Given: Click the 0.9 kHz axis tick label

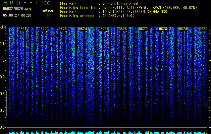Looking at the screenshot, I should click(x=3, y=77).
